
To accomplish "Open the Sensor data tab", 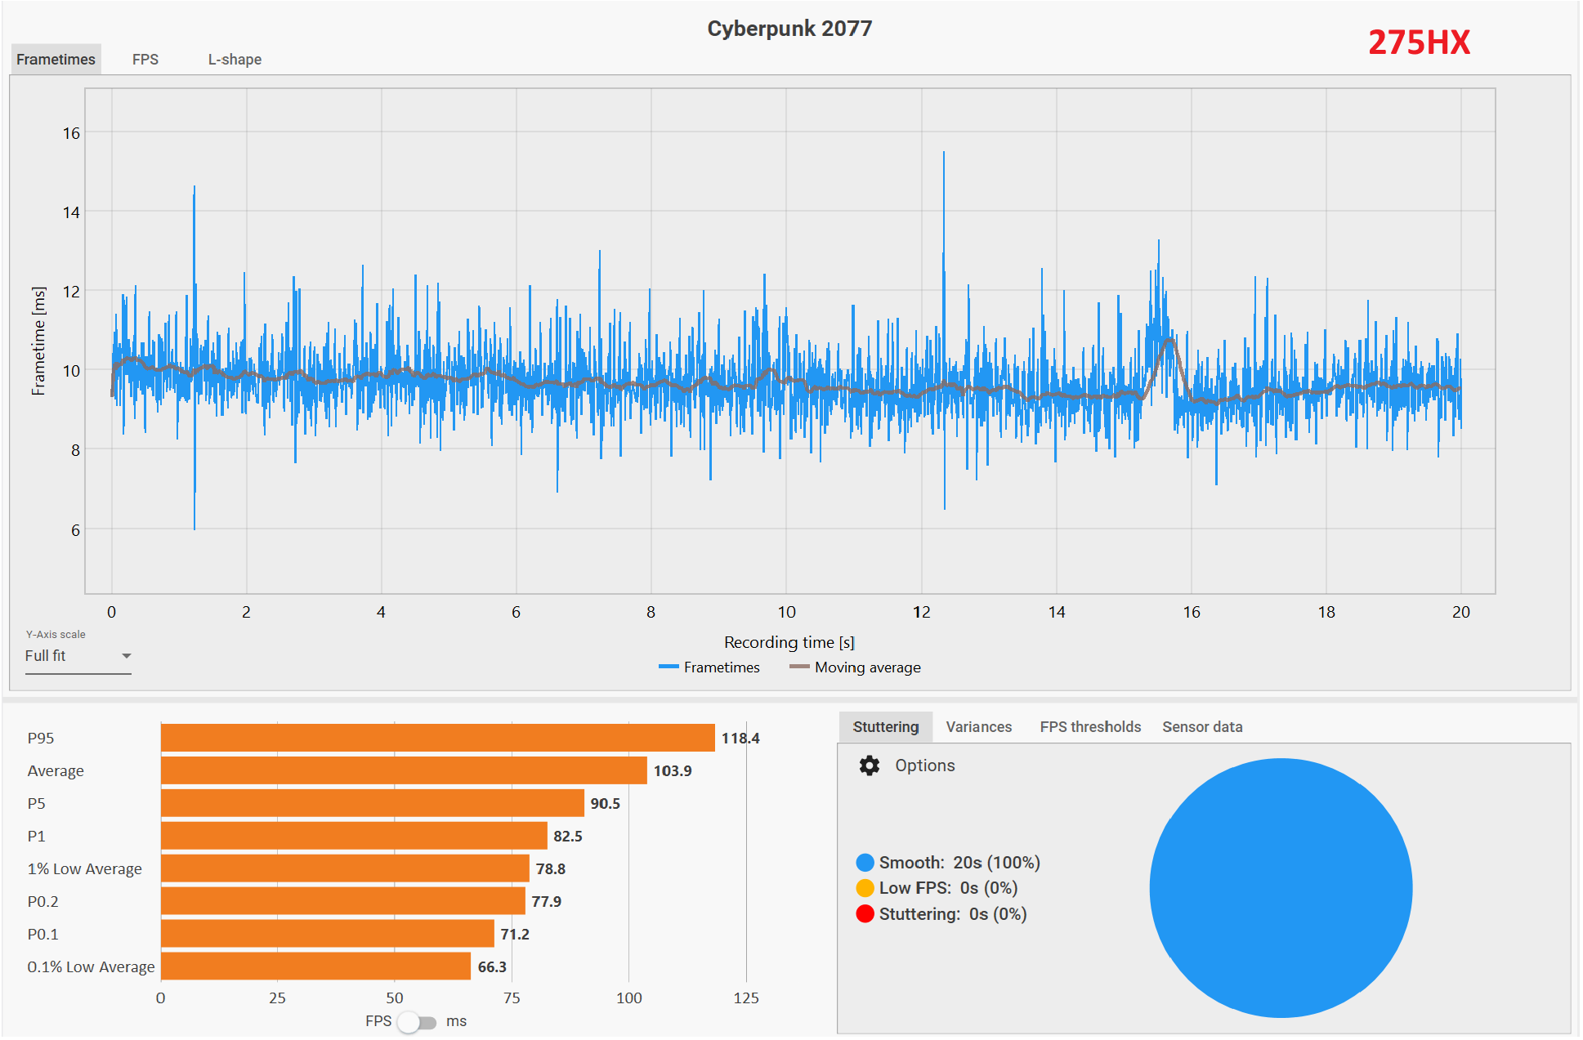I will click(1202, 727).
